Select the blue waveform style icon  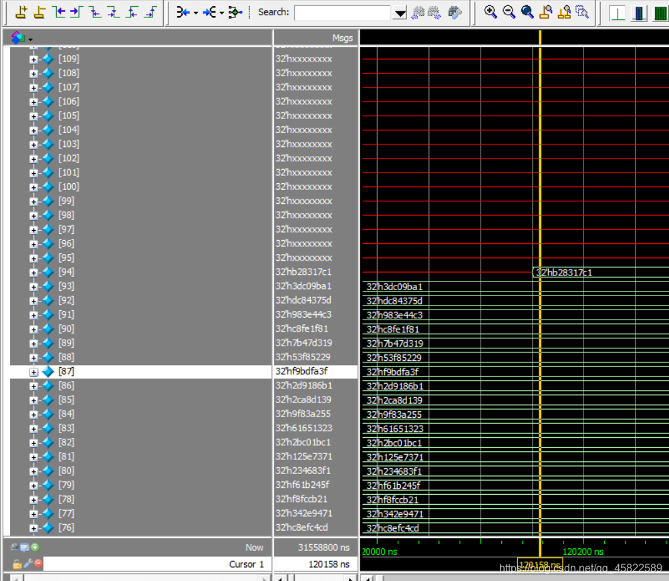(639, 13)
